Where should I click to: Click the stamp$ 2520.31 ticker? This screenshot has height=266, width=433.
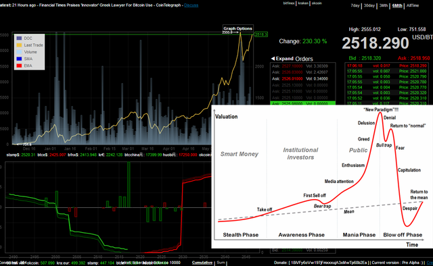pyautogui.click(x=21, y=155)
